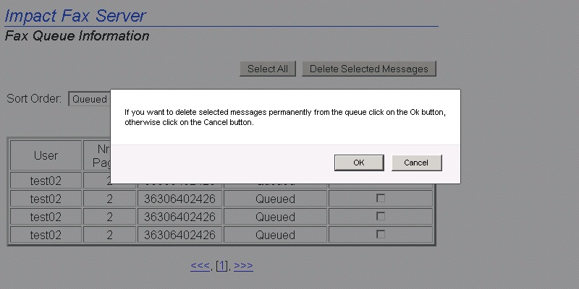This screenshot has width=579, height=289.
Task: Select test02 user cell in the last row
Action: pyautogui.click(x=46, y=235)
